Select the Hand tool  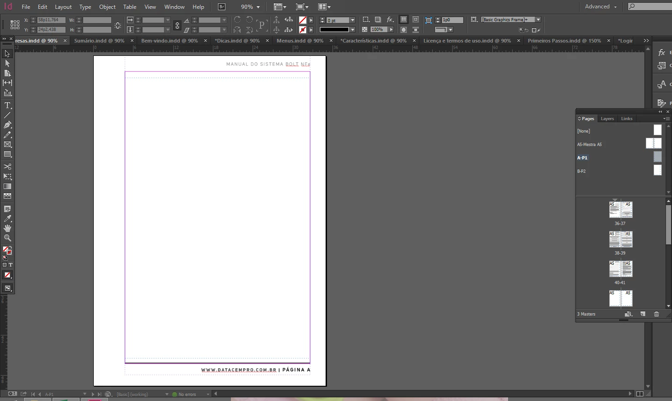click(7, 228)
